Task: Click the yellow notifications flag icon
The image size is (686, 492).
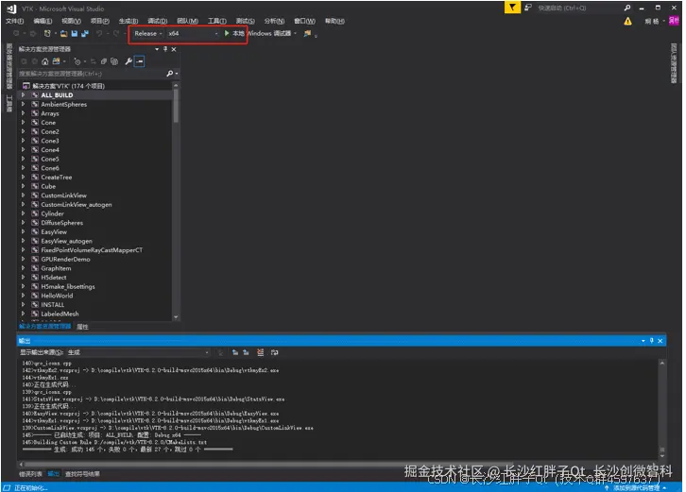Action: pos(512,8)
